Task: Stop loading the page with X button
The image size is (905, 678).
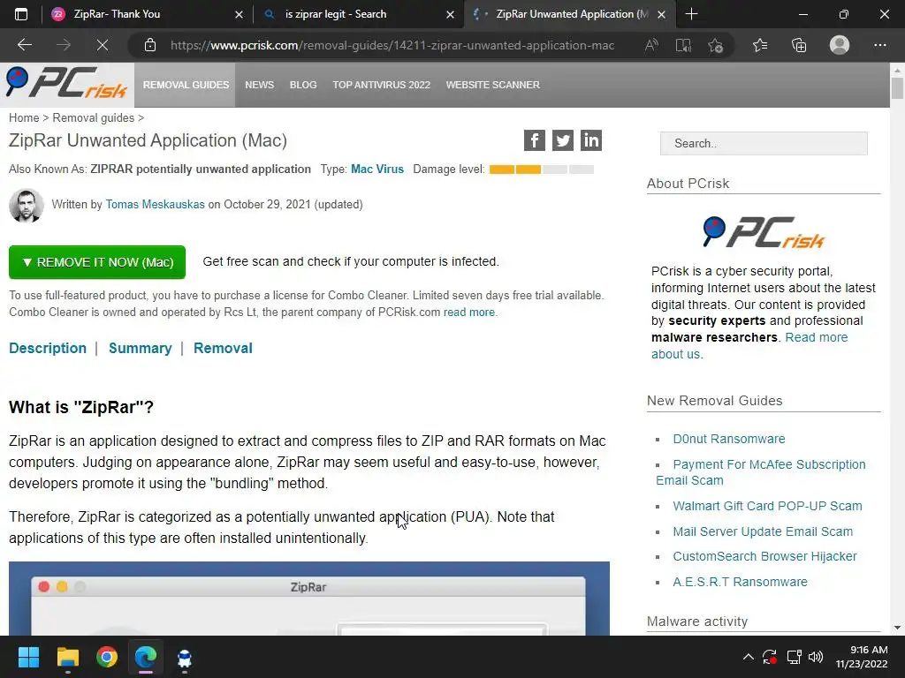Action: pyautogui.click(x=103, y=45)
